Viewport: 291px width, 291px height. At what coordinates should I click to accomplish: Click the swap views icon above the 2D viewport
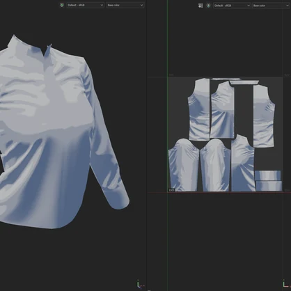click(x=200, y=6)
